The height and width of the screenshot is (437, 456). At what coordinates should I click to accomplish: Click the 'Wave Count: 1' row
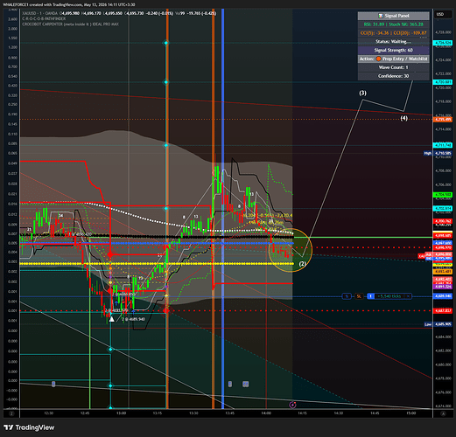point(394,67)
